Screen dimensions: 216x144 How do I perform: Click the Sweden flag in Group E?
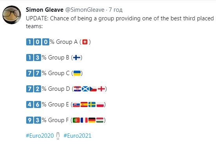[92, 104]
